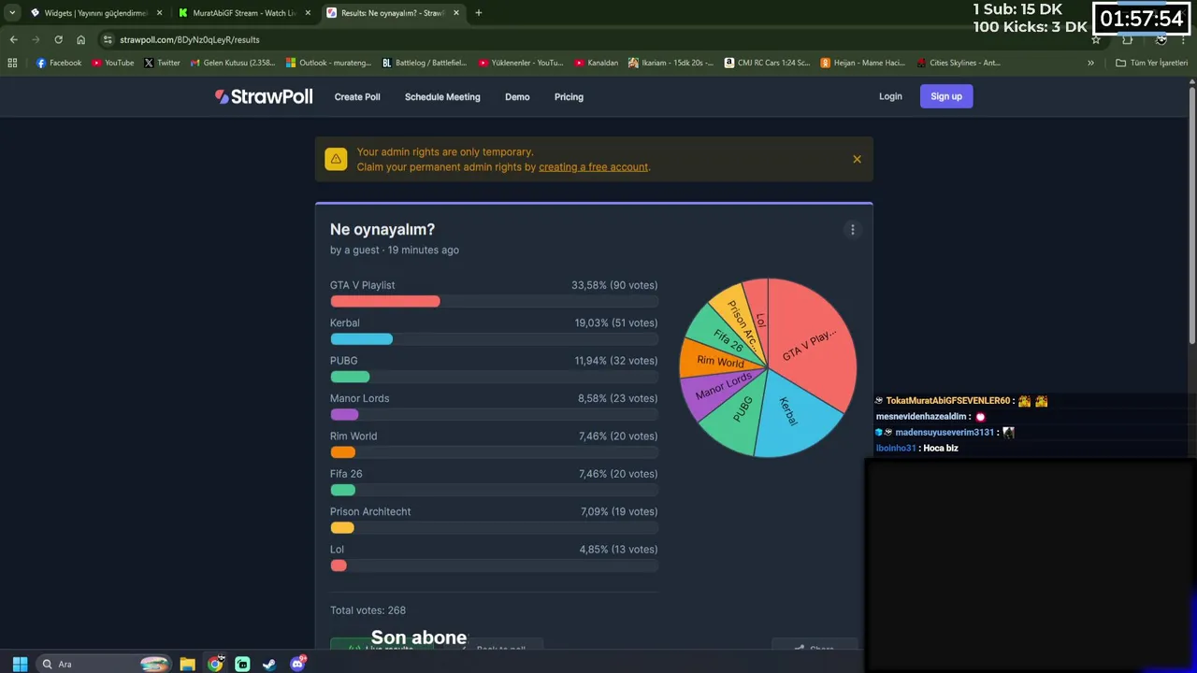
Task: Go to the Demo page
Action: 517,96
